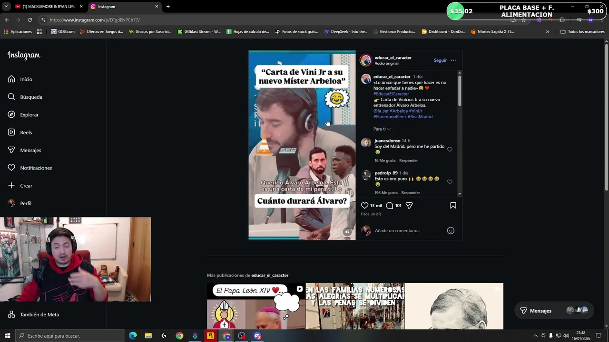Image resolution: width=609 pixels, height=342 pixels.
Task: Open Mensajes in the left sidebar
Action: point(24,150)
